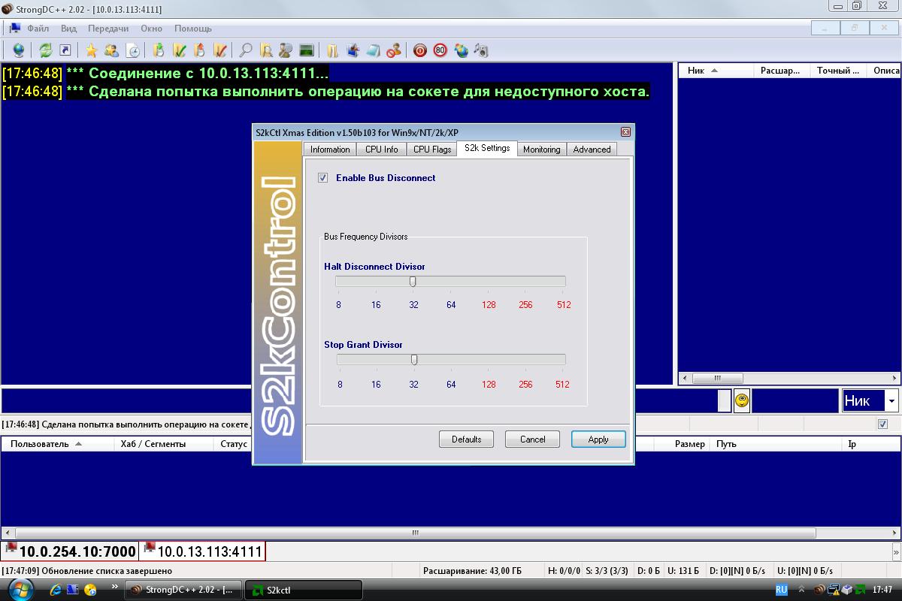This screenshot has height=601, width=902.
Task: Click the red power Shutdown icon
Action: coord(420,50)
